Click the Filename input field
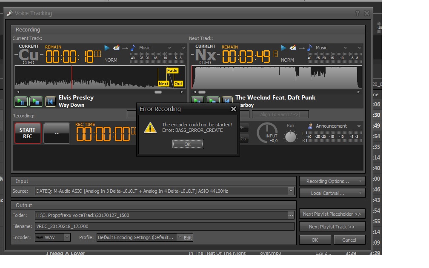The image size is (429, 268). coord(165,226)
